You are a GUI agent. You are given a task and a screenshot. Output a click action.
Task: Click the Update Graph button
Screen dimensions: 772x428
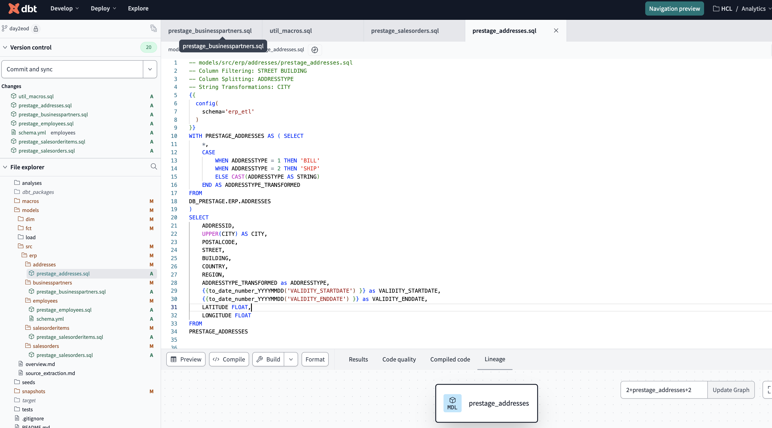pyautogui.click(x=731, y=390)
